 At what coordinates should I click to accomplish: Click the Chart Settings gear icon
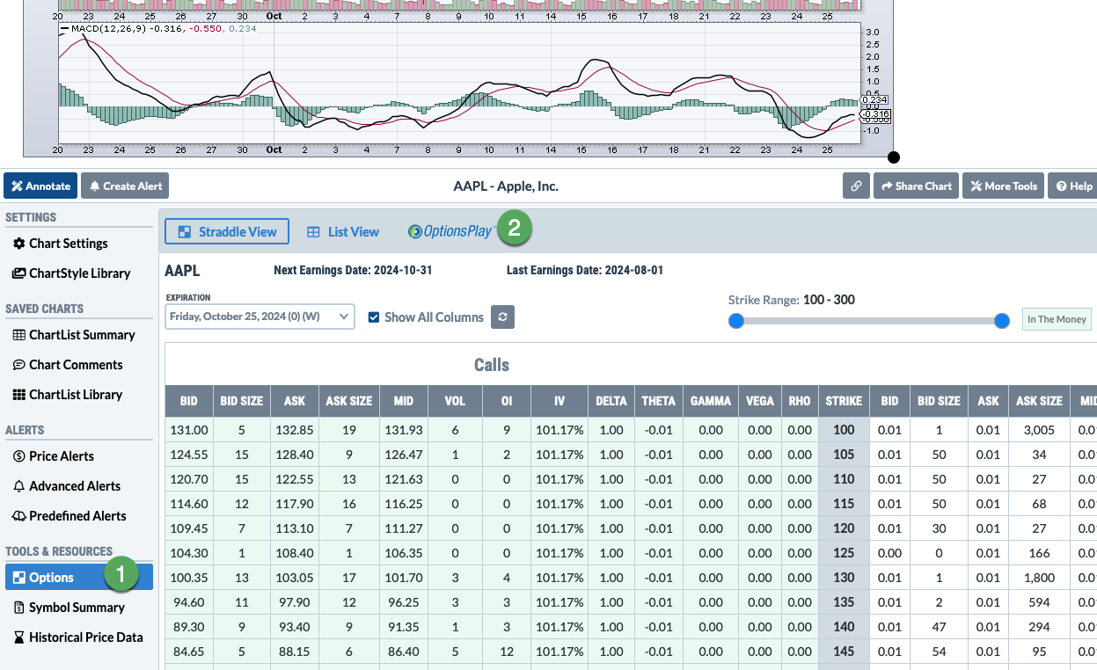tap(19, 244)
